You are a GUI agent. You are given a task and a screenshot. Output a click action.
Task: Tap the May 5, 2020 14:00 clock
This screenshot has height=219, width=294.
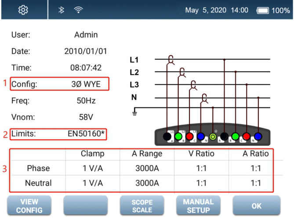(x=217, y=10)
